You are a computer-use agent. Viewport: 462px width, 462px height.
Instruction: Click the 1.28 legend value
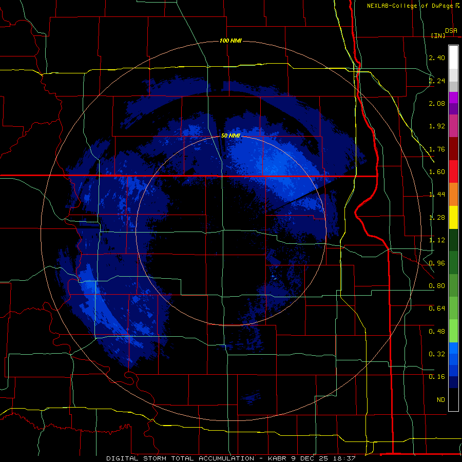tap(437, 218)
